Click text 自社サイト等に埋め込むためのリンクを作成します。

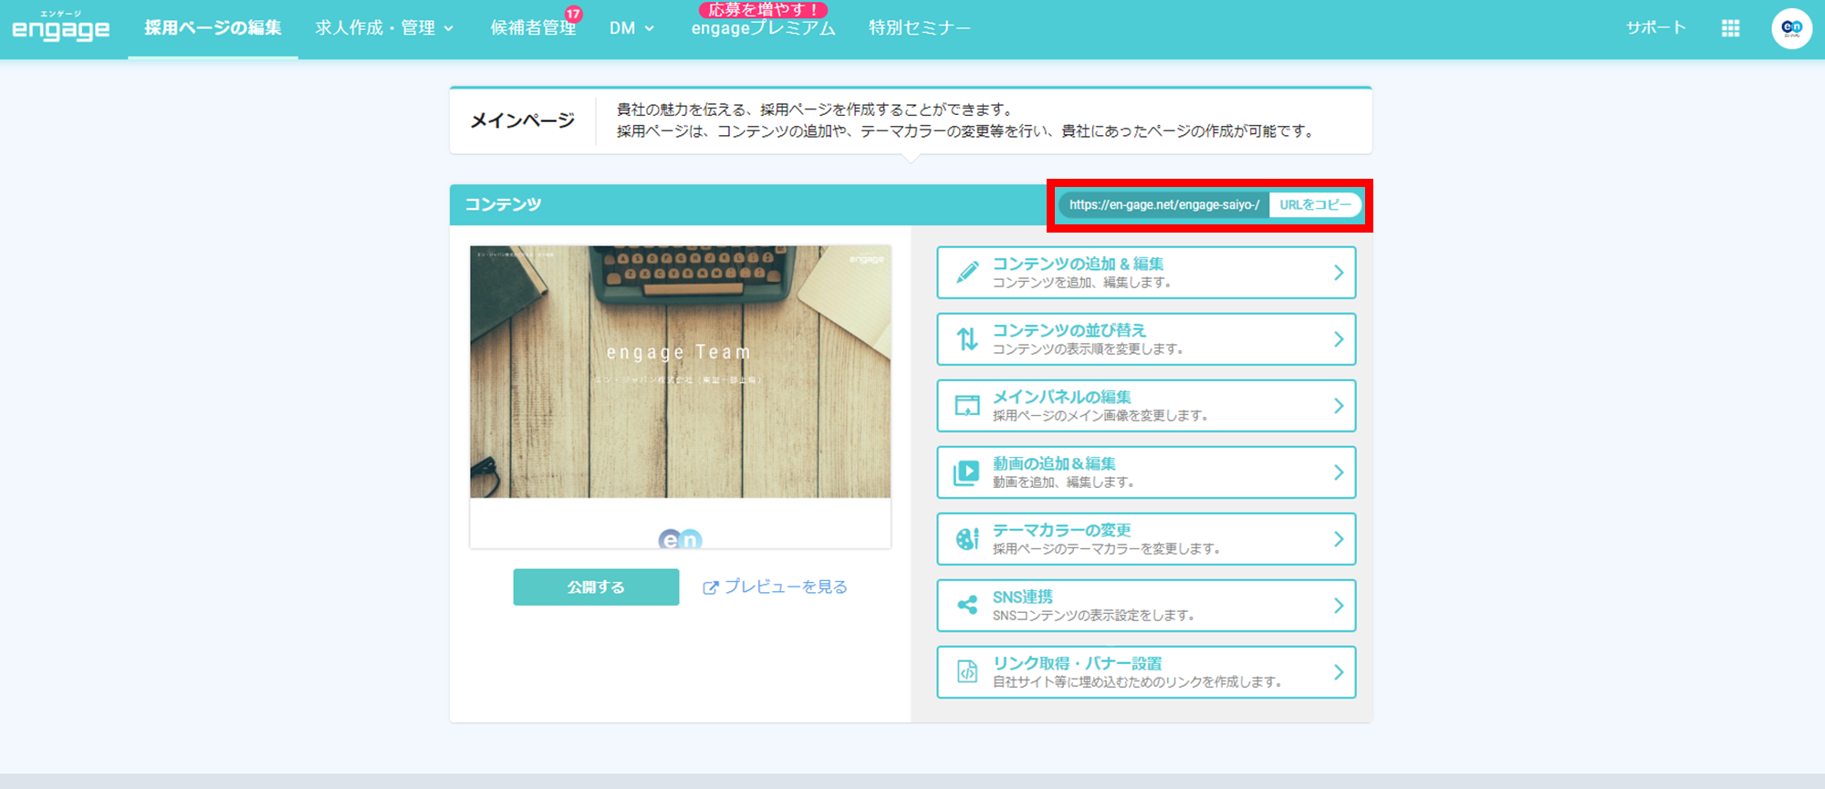click(1138, 681)
